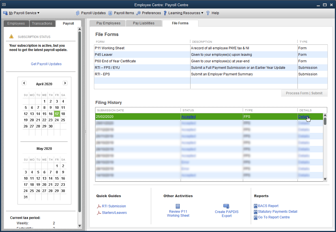336x232 pixels.
Task: Click the BACS Report chart icon
Action: pyautogui.click(x=255, y=206)
